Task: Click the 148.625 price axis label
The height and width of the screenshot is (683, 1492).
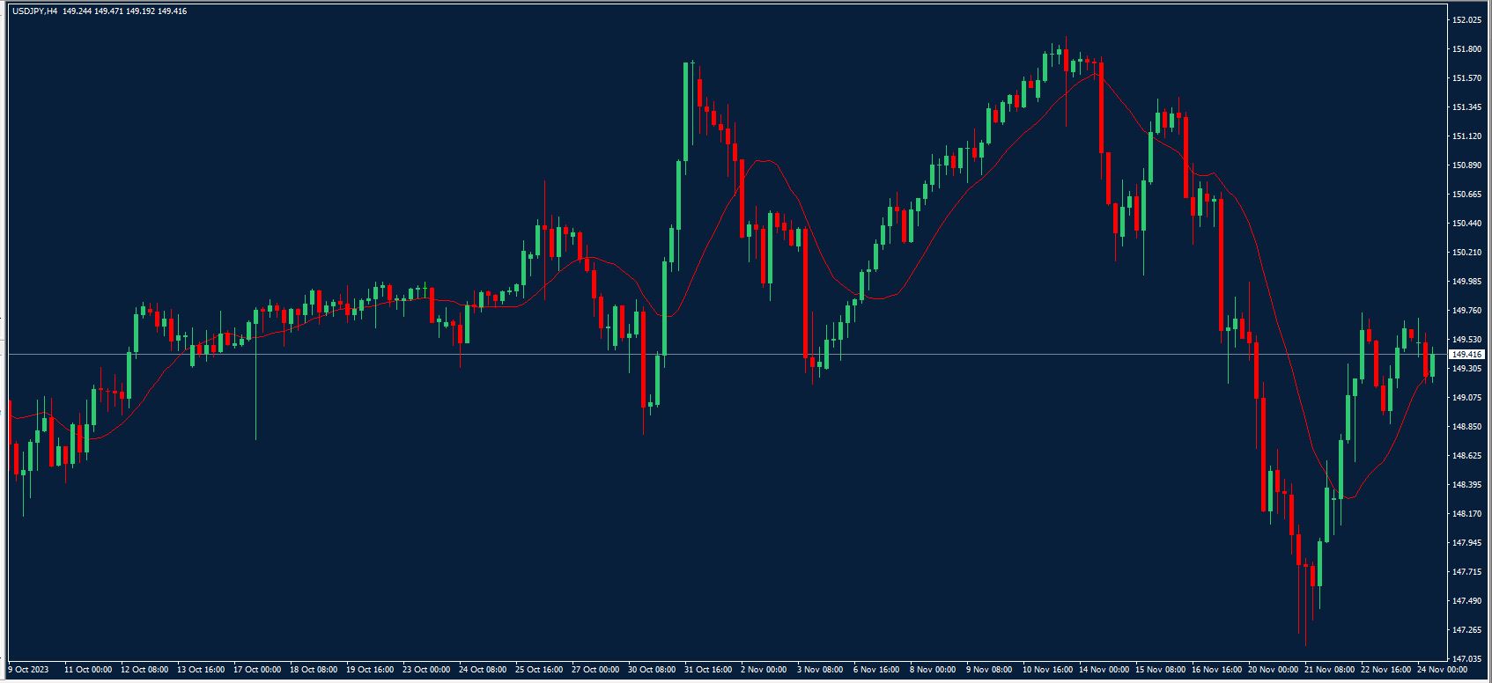Action: 1466,456
